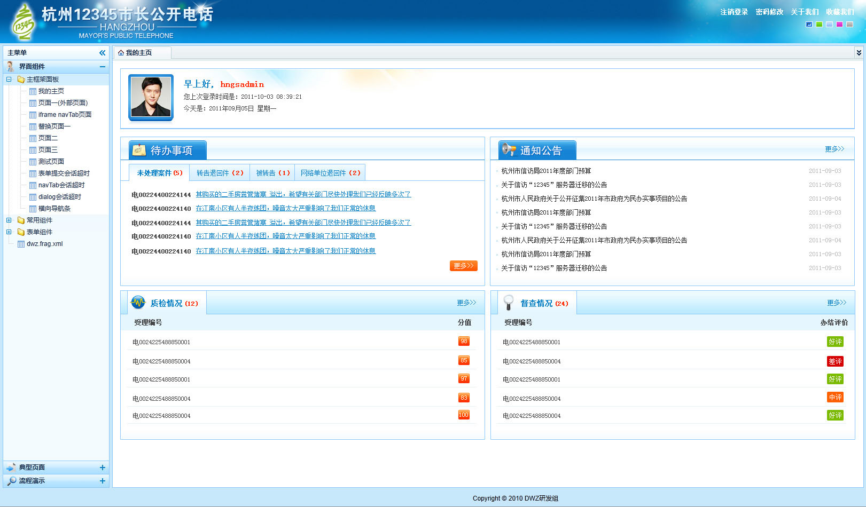Viewport: 866px width, 507px height.
Task: Click the 督查情况 magnifier icon
Action: pos(509,303)
